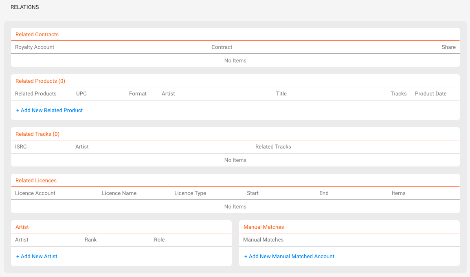Viewport: 470px width, 277px height.
Task: Select the Related Contracts section title
Action: coord(37,35)
